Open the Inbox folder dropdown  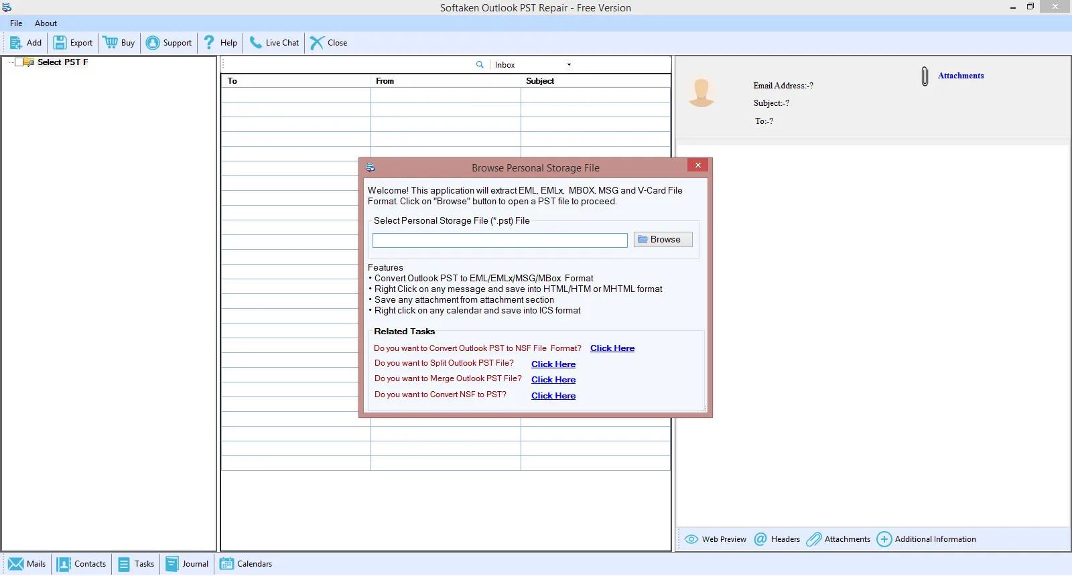(569, 65)
